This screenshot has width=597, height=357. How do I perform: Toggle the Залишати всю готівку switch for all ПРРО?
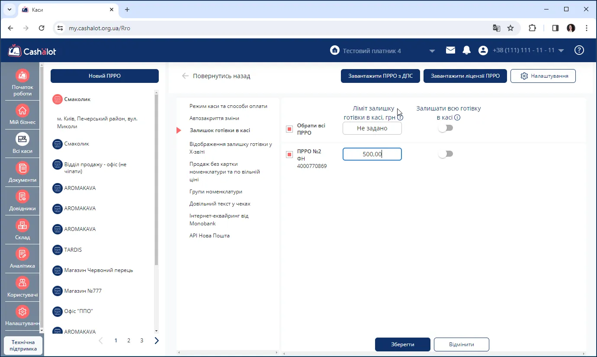(445, 128)
